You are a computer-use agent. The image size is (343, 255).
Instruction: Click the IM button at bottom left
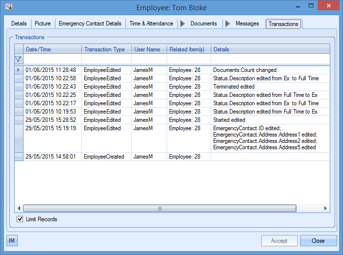coord(12,240)
